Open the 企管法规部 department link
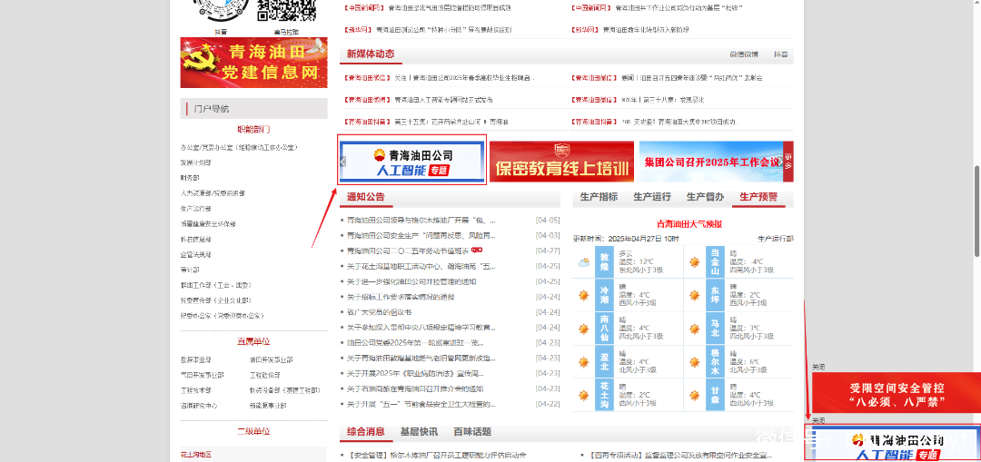The image size is (981, 462). (x=196, y=254)
